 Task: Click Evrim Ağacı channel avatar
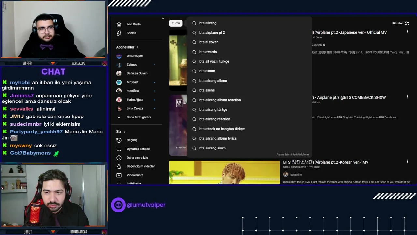click(119, 100)
